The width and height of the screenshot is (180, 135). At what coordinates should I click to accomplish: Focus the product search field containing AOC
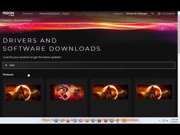(x=89, y=65)
